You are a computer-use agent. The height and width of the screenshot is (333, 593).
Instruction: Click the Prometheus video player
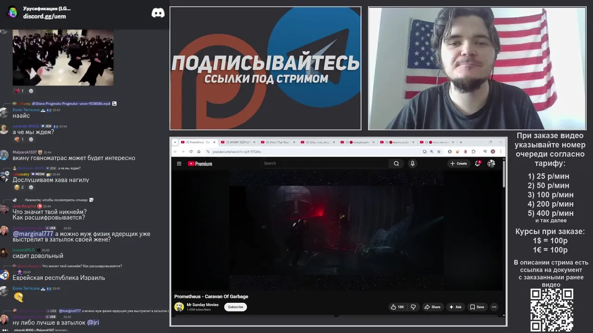(337, 230)
